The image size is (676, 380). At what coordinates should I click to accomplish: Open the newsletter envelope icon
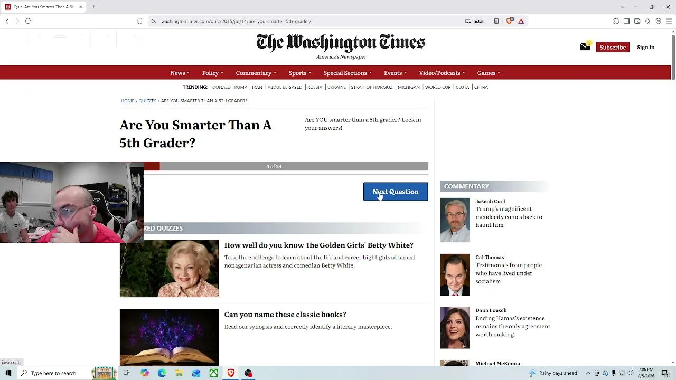[x=585, y=47]
